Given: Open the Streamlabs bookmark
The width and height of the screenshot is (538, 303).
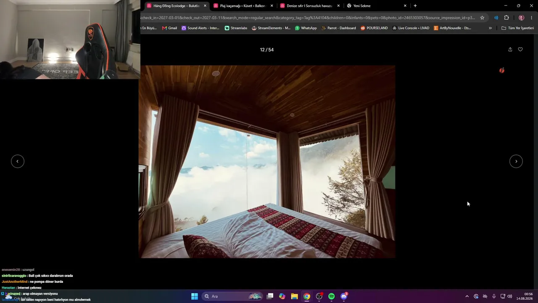Looking at the screenshot, I should click(x=236, y=28).
